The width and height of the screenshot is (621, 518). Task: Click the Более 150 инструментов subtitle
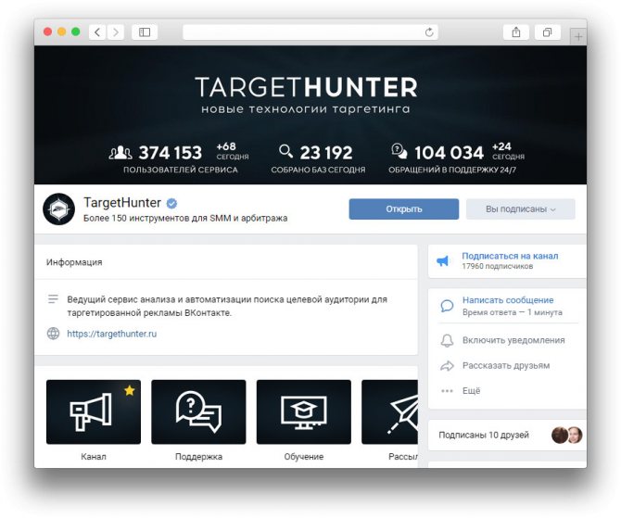(185, 218)
